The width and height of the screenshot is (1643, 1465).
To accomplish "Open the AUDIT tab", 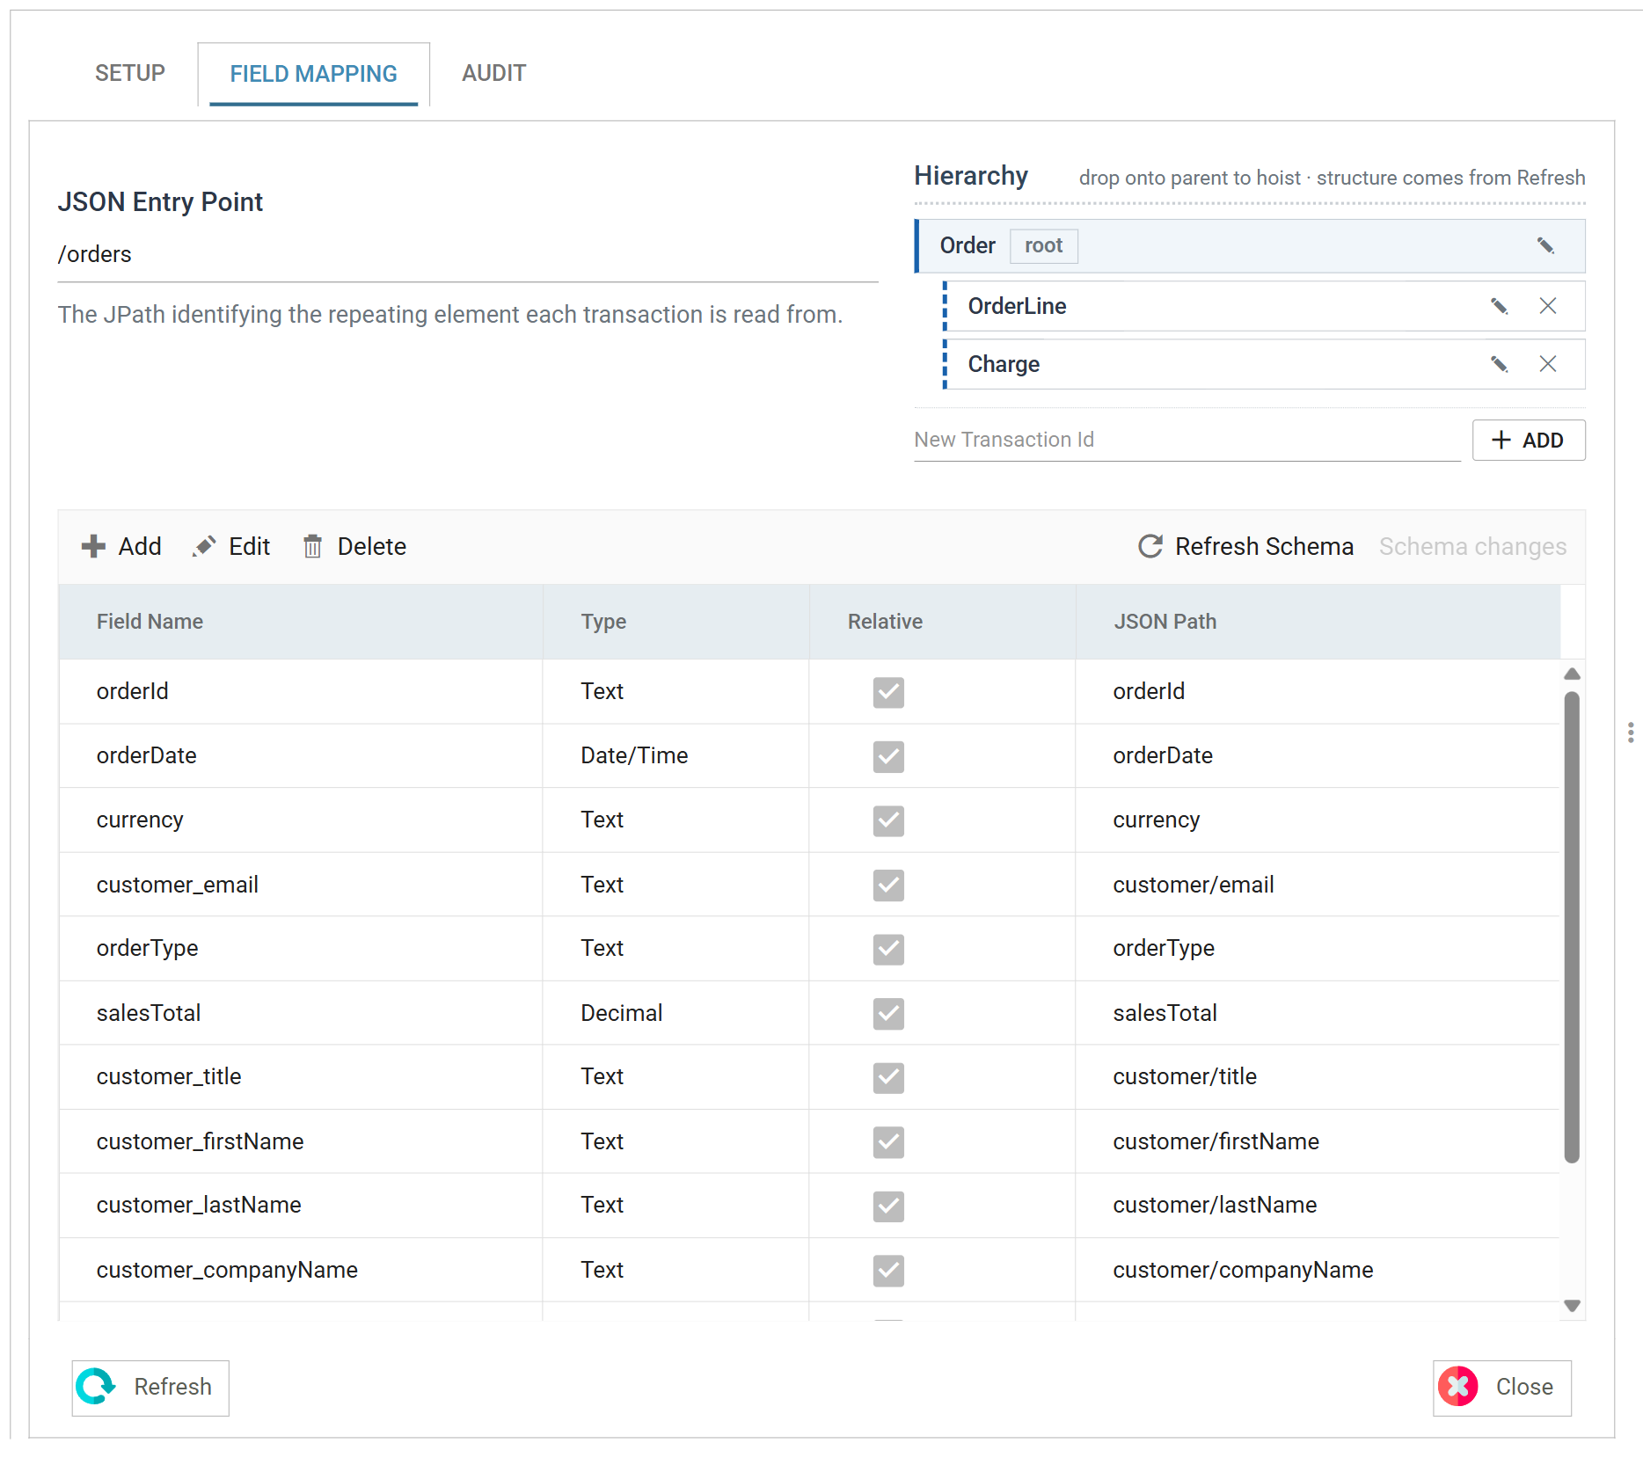I will tap(494, 73).
